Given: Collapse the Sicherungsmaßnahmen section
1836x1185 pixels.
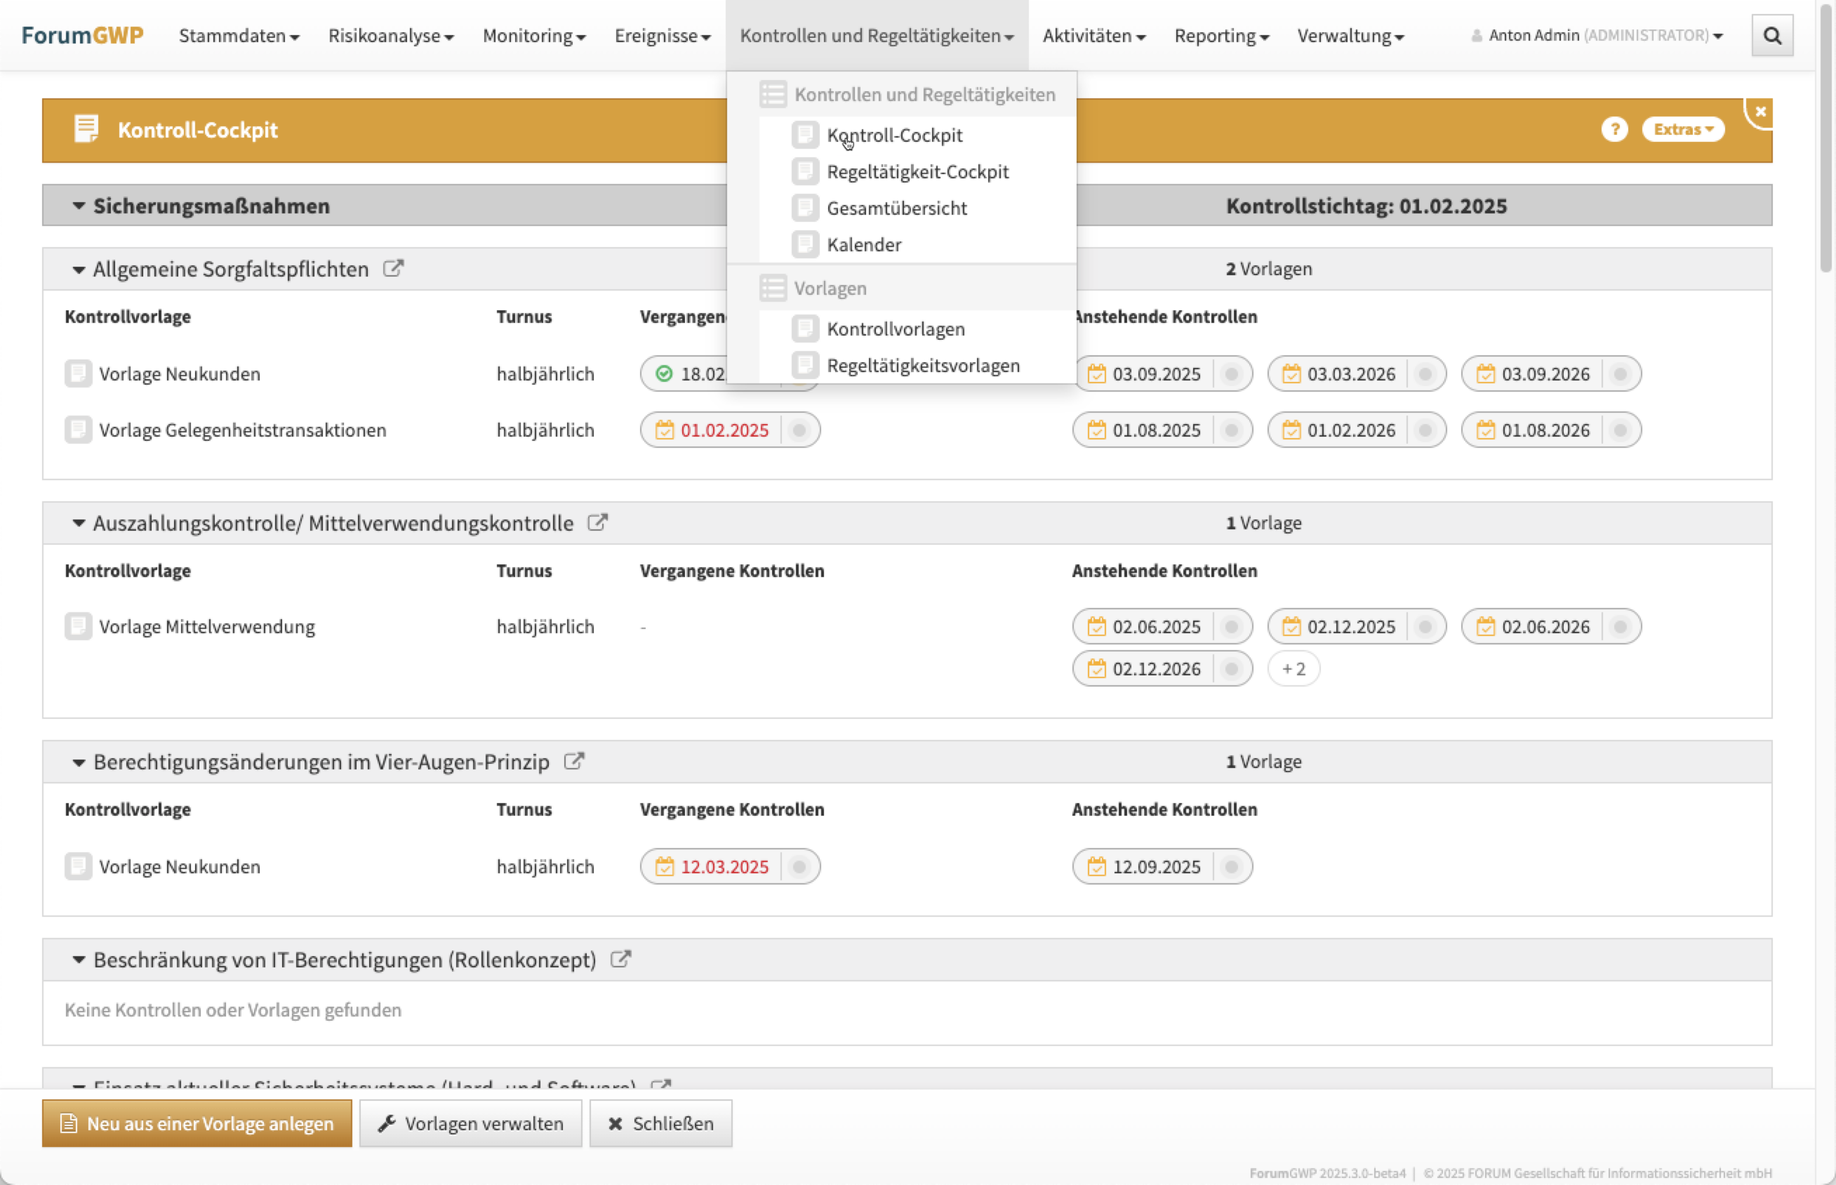Looking at the screenshot, I should (x=79, y=206).
